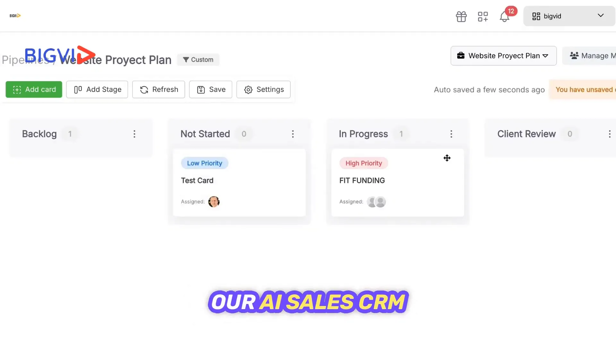This screenshot has height=346, width=616.
Task: Expand Not Started stage options menu
Action: 293,134
